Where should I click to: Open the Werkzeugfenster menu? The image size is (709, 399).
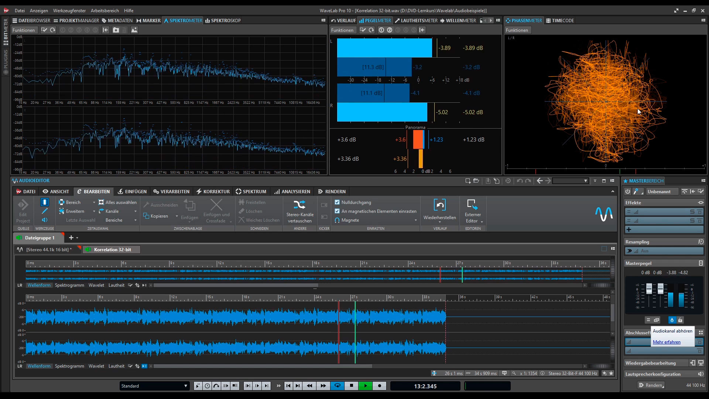coord(69,10)
